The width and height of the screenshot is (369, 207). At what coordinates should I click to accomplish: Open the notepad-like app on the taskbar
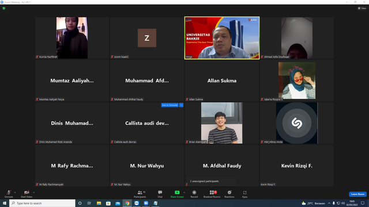pos(155,203)
